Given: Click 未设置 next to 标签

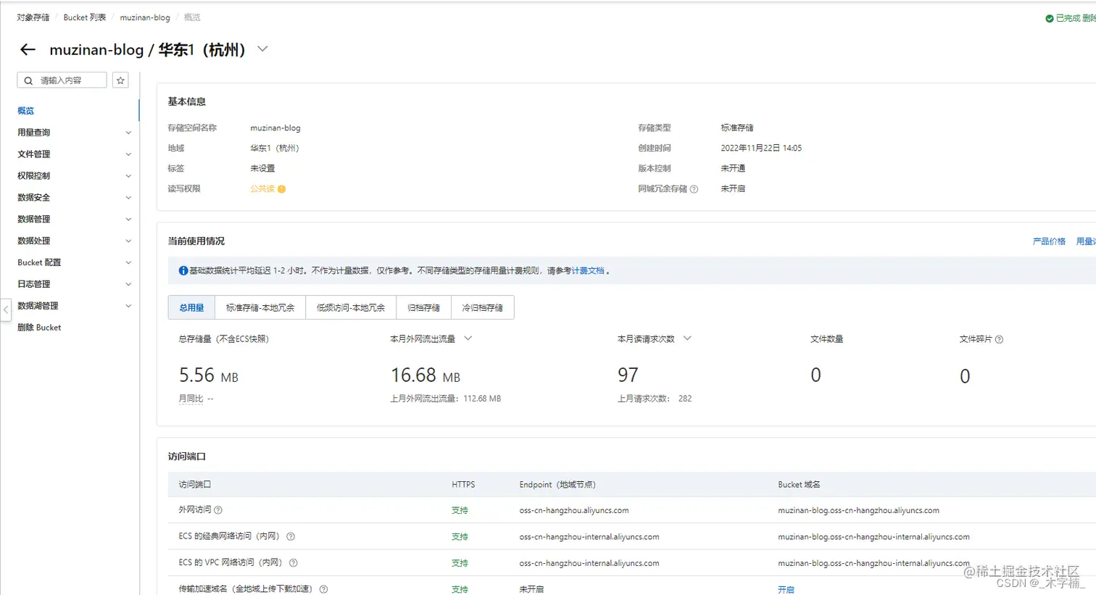Looking at the screenshot, I should click(262, 168).
